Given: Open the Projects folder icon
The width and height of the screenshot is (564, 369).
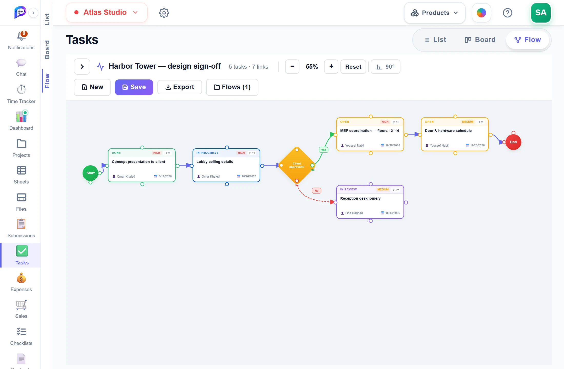Looking at the screenshot, I should point(21,143).
